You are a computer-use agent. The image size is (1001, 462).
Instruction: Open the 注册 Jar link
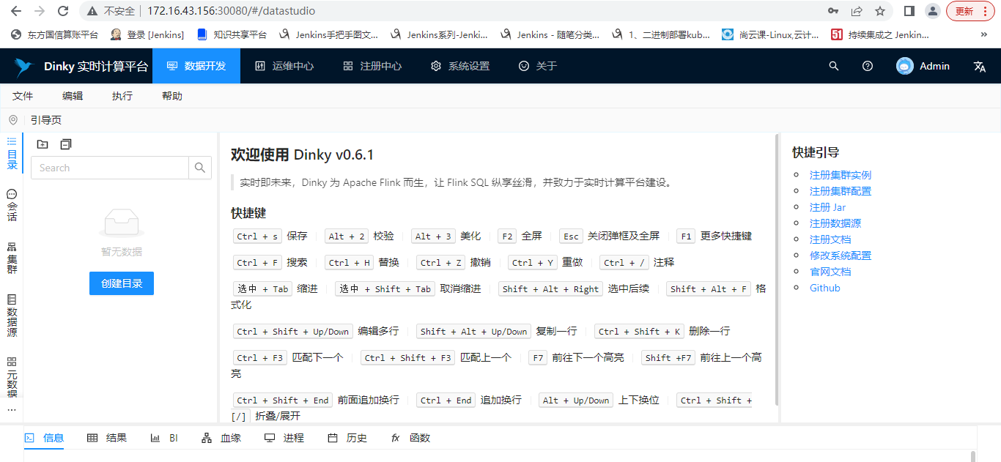tap(827, 207)
